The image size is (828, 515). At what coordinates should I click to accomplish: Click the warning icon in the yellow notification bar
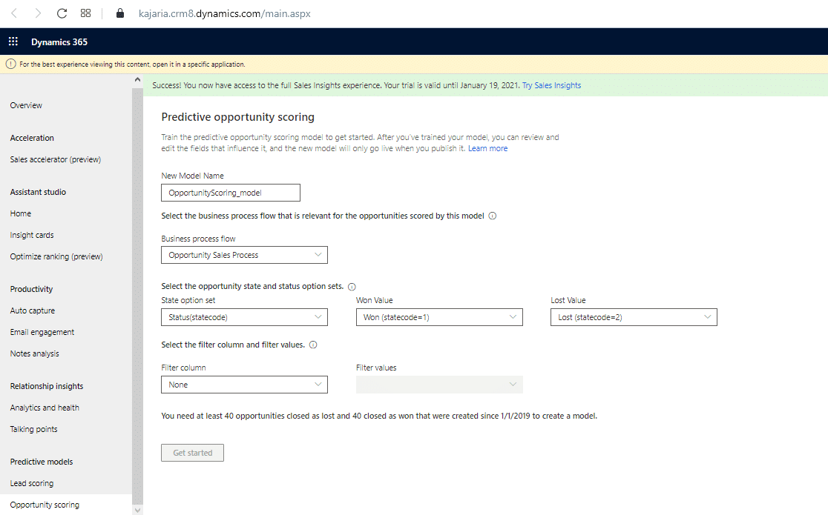coord(10,64)
